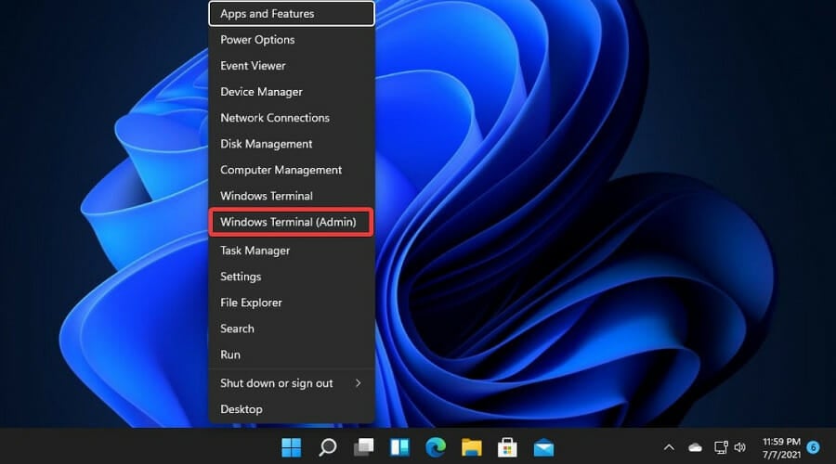Click the volume speaker icon

coord(740,446)
